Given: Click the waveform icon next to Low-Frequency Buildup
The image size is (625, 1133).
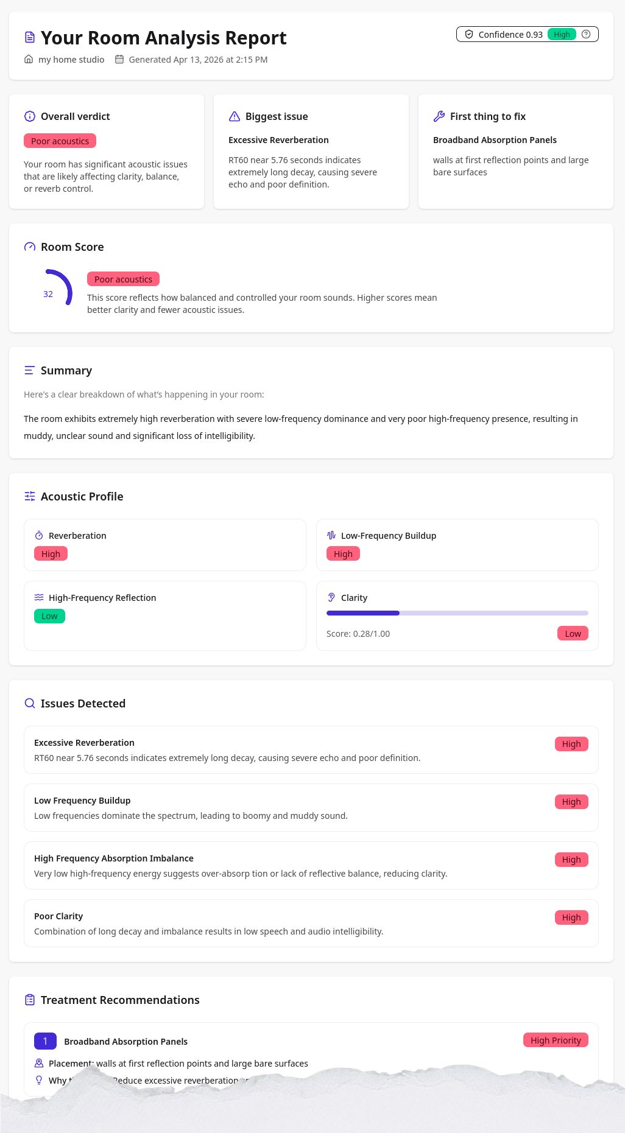Looking at the screenshot, I should point(331,535).
